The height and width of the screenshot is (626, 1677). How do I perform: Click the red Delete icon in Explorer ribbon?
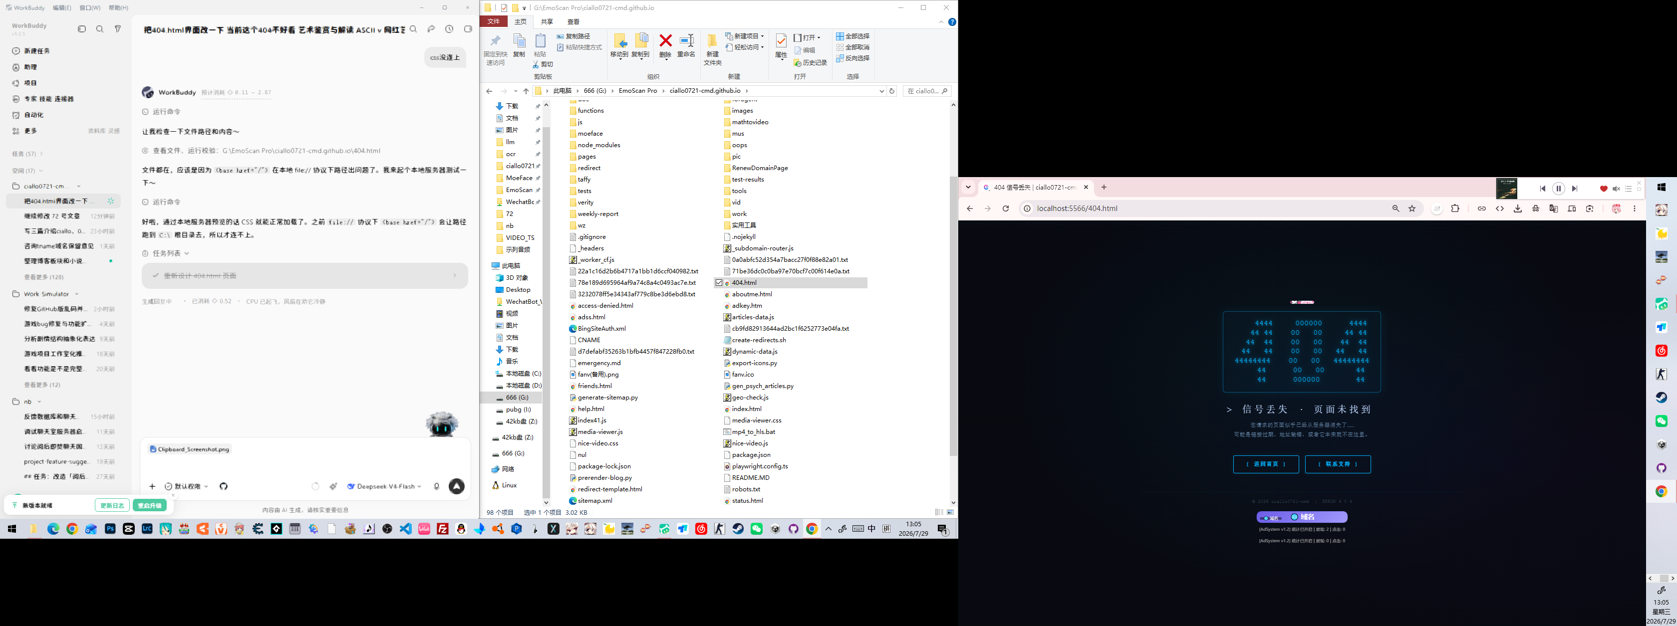(x=665, y=45)
